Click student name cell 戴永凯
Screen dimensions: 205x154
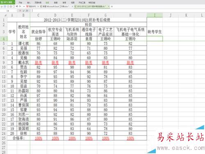23,62
